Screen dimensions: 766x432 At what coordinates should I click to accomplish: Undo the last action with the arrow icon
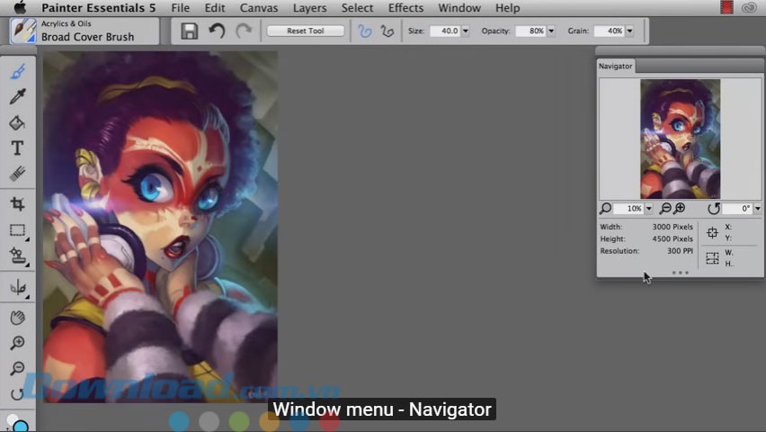[x=217, y=31]
